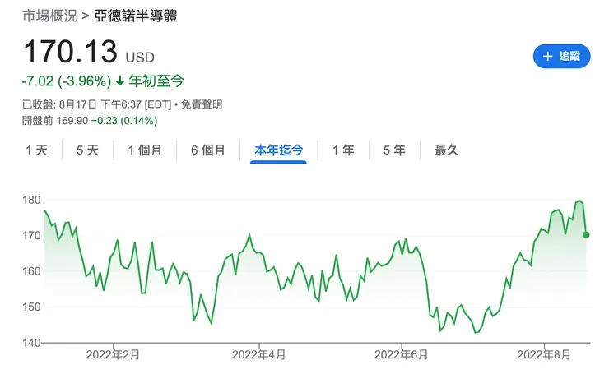
Task: Click the 2022年2月 axis label
Action: click(x=113, y=354)
